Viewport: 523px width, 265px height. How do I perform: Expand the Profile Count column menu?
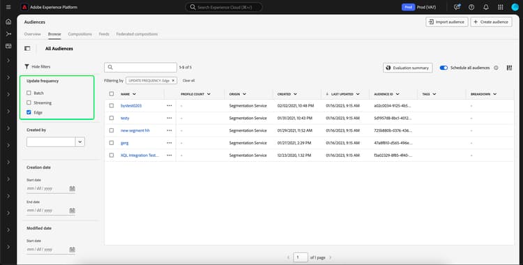(x=209, y=94)
